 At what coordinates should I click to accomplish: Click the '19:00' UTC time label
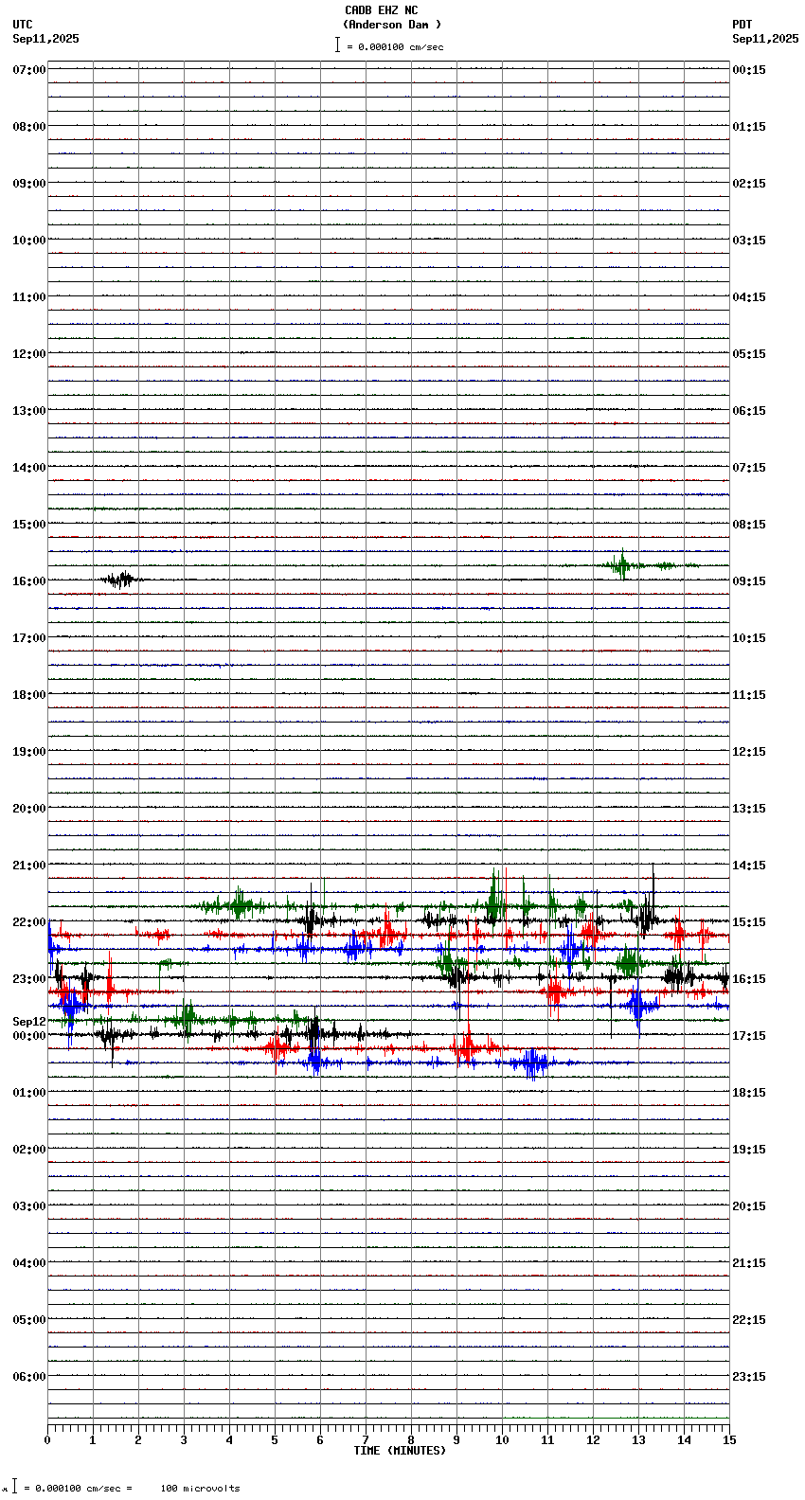tap(29, 752)
